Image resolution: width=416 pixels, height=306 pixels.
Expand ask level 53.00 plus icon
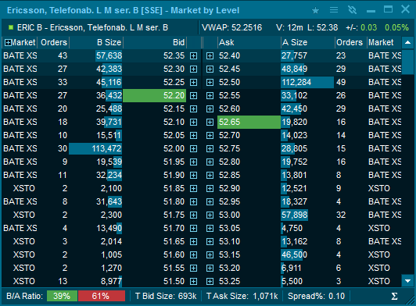click(210, 215)
